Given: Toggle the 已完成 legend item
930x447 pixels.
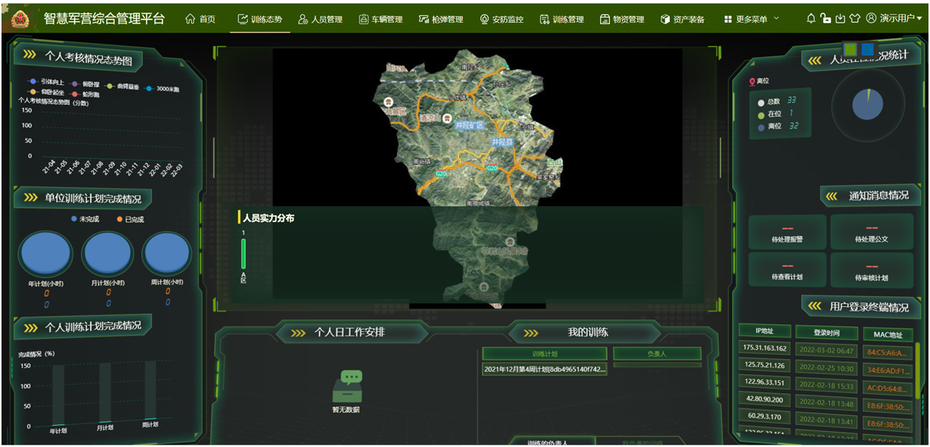Looking at the screenshot, I should tap(130, 219).
